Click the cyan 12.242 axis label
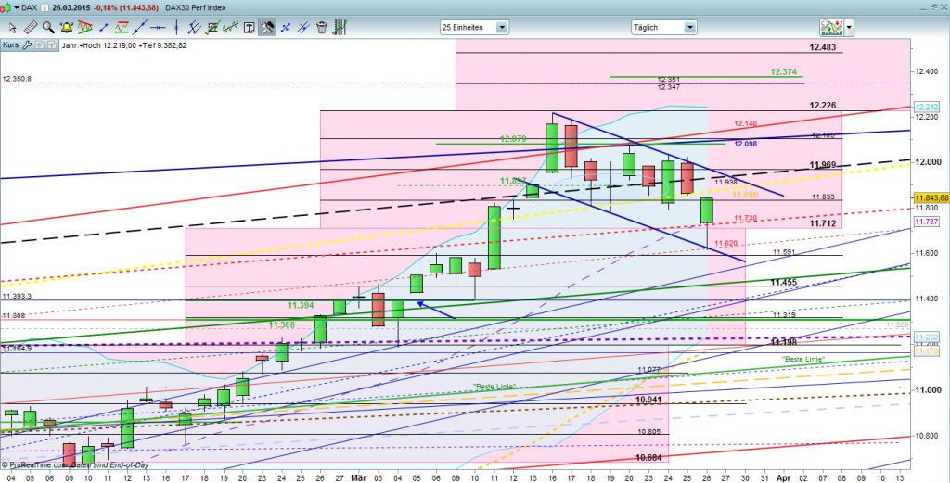The height and width of the screenshot is (483, 950). (x=925, y=107)
